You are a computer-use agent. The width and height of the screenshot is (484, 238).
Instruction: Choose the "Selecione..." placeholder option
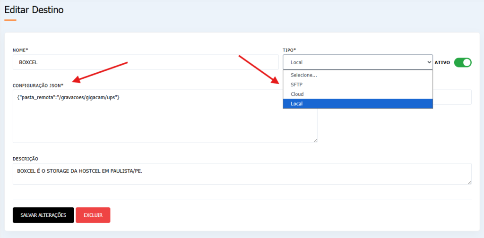click(x=358, y=75)
